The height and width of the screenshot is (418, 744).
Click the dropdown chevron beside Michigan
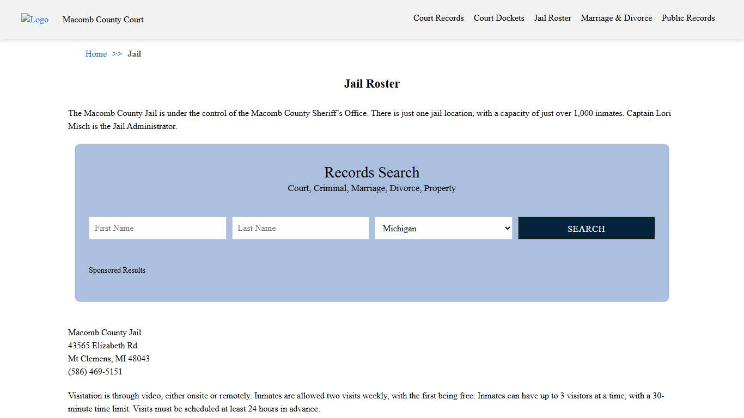coord(507,228)
